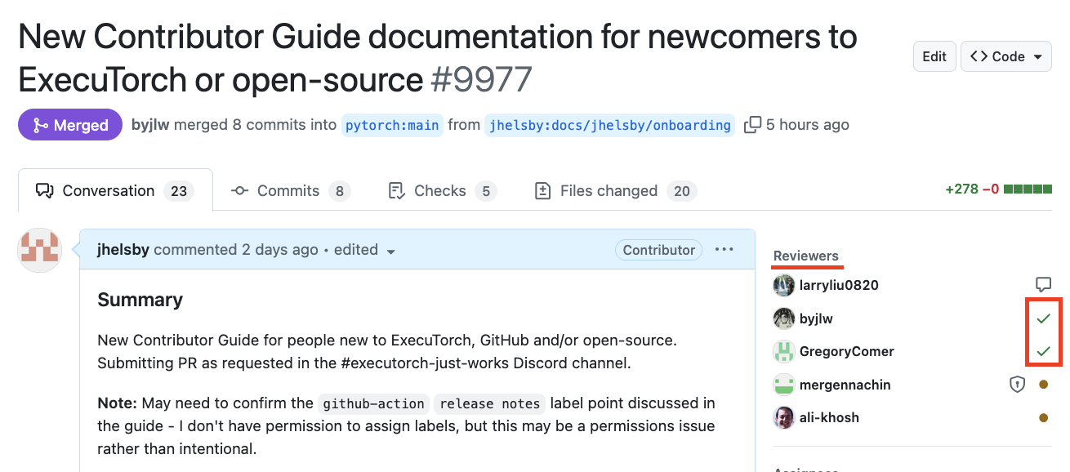Click byjlw's approved checkmark icon
Viewport: 1070px width, 472px height.
[x=1043, y=318]
